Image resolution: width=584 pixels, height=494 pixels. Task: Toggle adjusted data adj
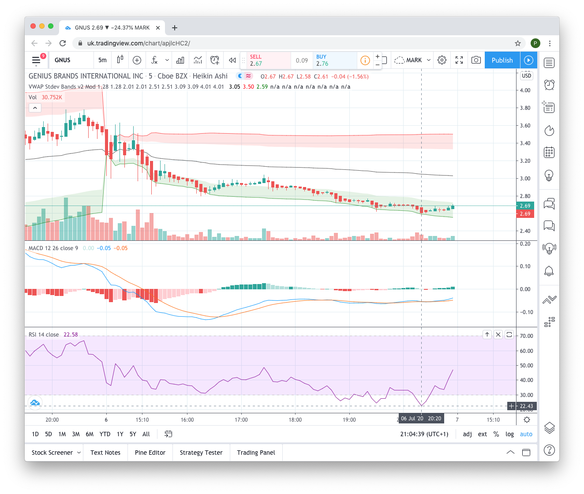pyautogui.click(x=467, y=434)
